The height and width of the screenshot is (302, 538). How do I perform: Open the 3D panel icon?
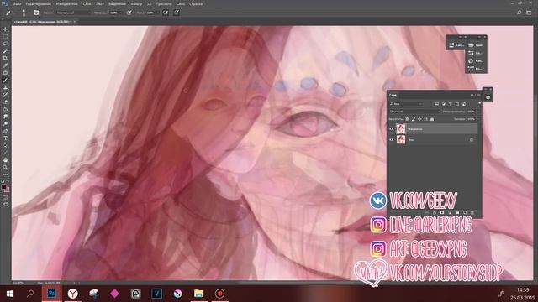[488, 97]
